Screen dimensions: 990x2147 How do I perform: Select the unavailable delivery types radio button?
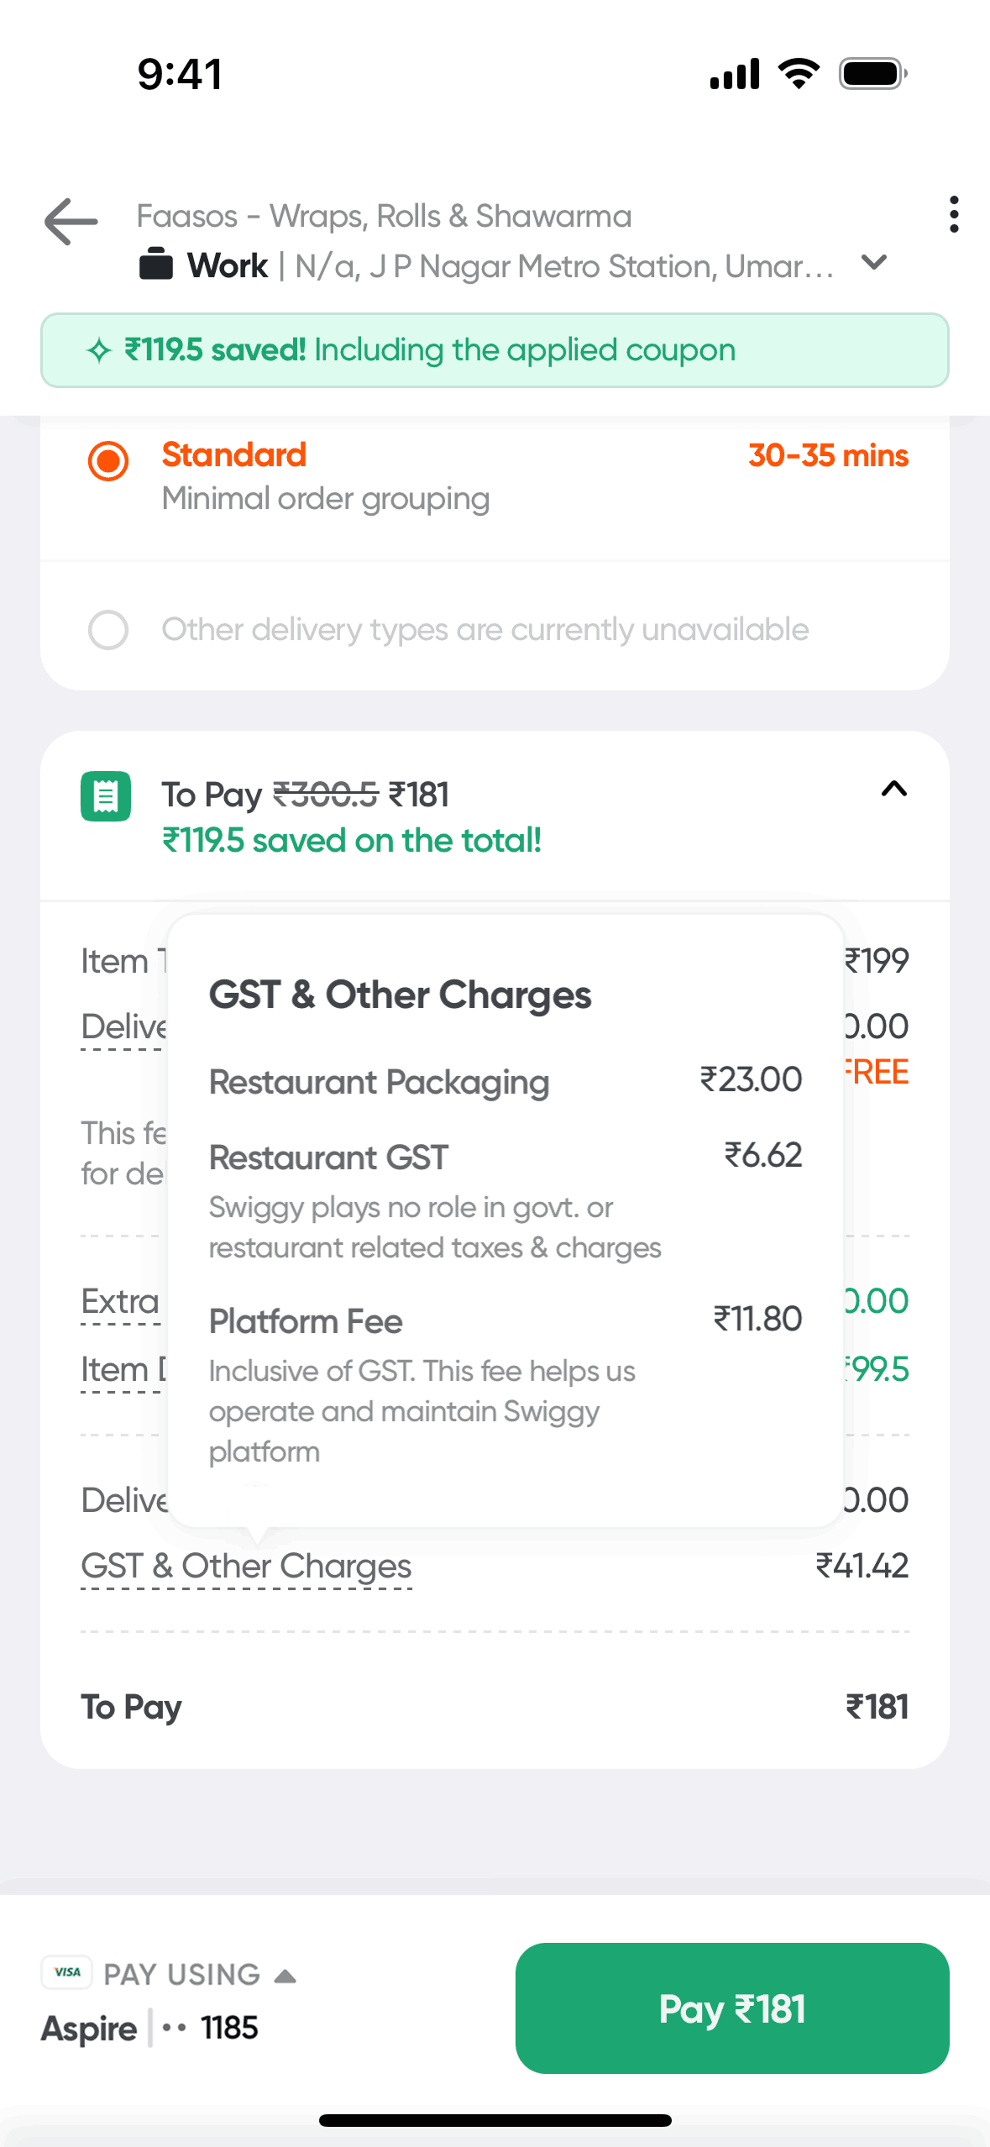point(108,630)
